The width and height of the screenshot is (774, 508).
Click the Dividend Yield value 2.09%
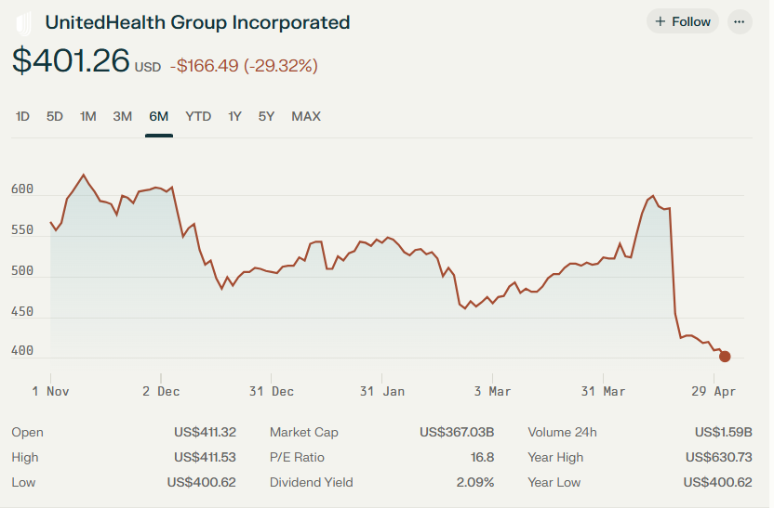point(474,482)
